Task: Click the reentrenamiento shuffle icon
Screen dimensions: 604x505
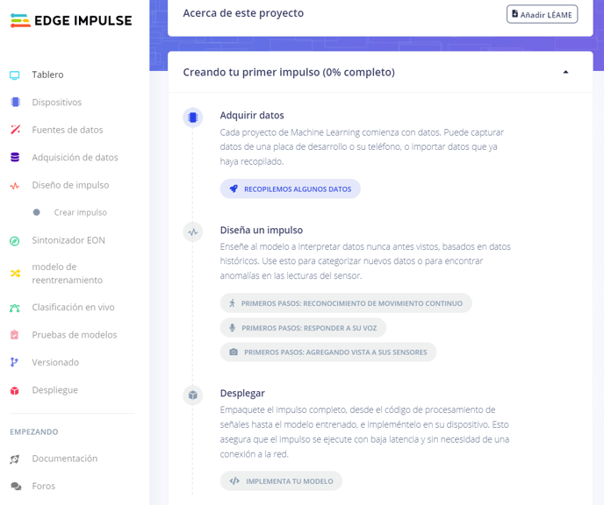Action: pyautogui.click(x=16, y=274)
